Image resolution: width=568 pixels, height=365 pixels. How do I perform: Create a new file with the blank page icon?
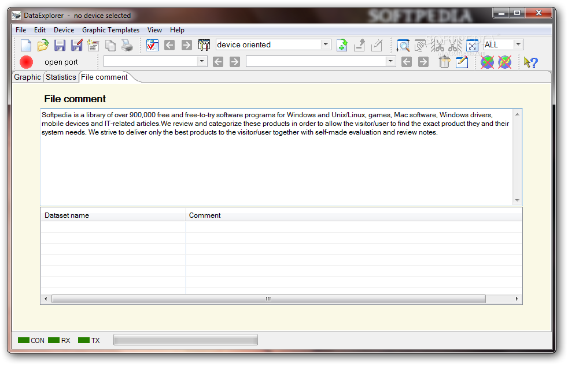tap(25, 45)
